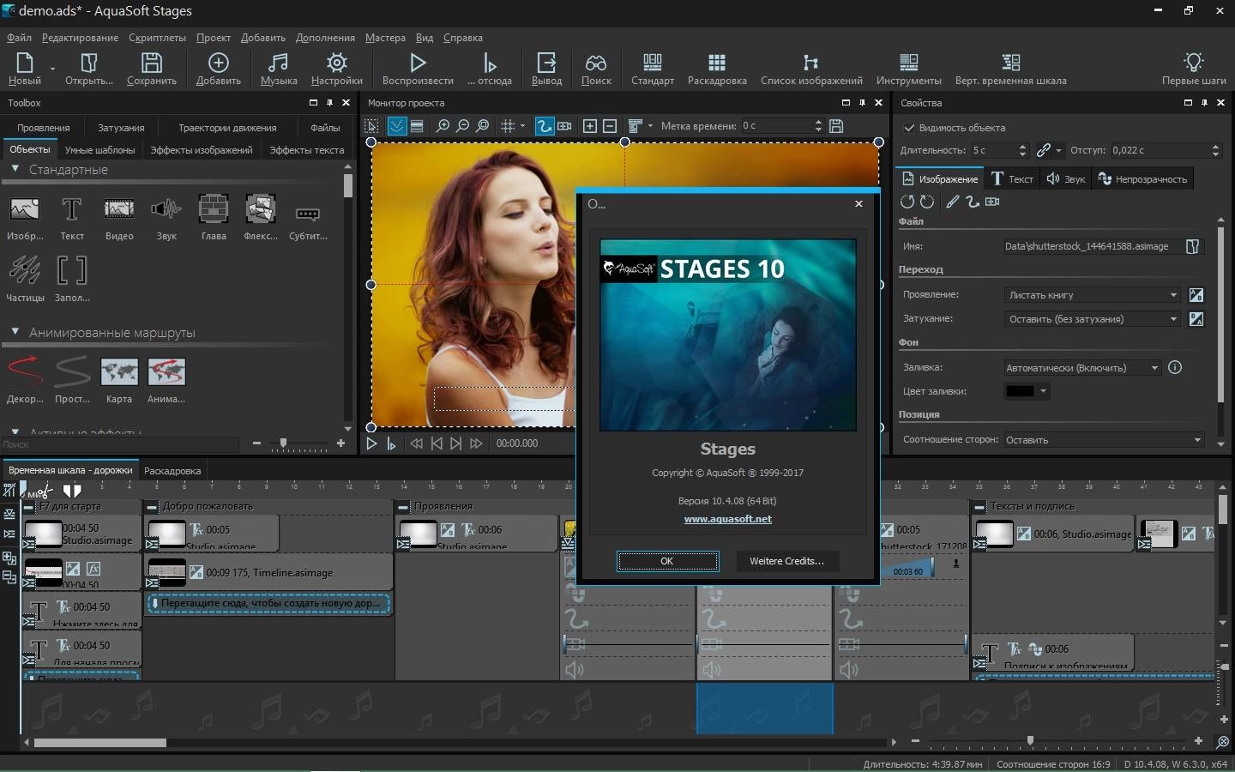1235x772 pixels.
Task: Create a new project with Новый
Action: click(x=24, y=68)
